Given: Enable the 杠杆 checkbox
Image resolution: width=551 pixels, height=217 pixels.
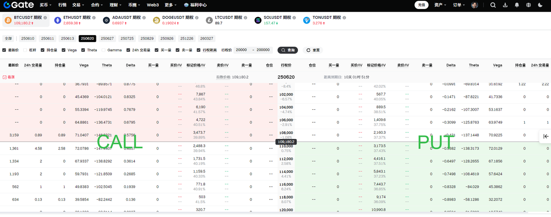Looking at the screenshot, I should (25, 50).
